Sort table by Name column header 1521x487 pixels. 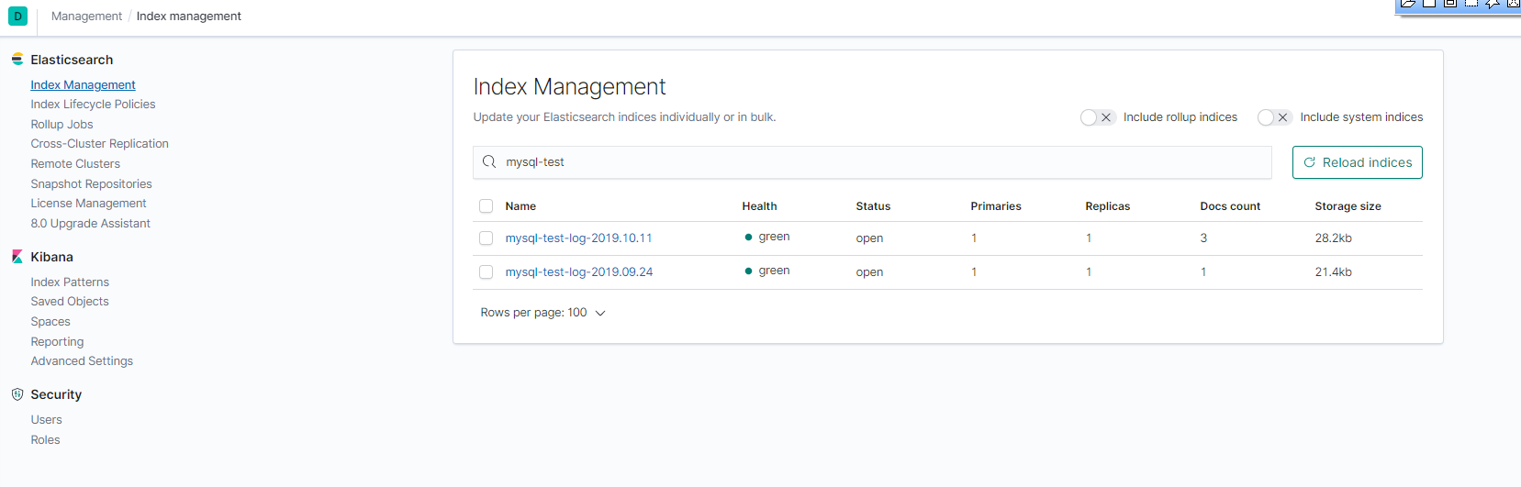tap(520, 206)
